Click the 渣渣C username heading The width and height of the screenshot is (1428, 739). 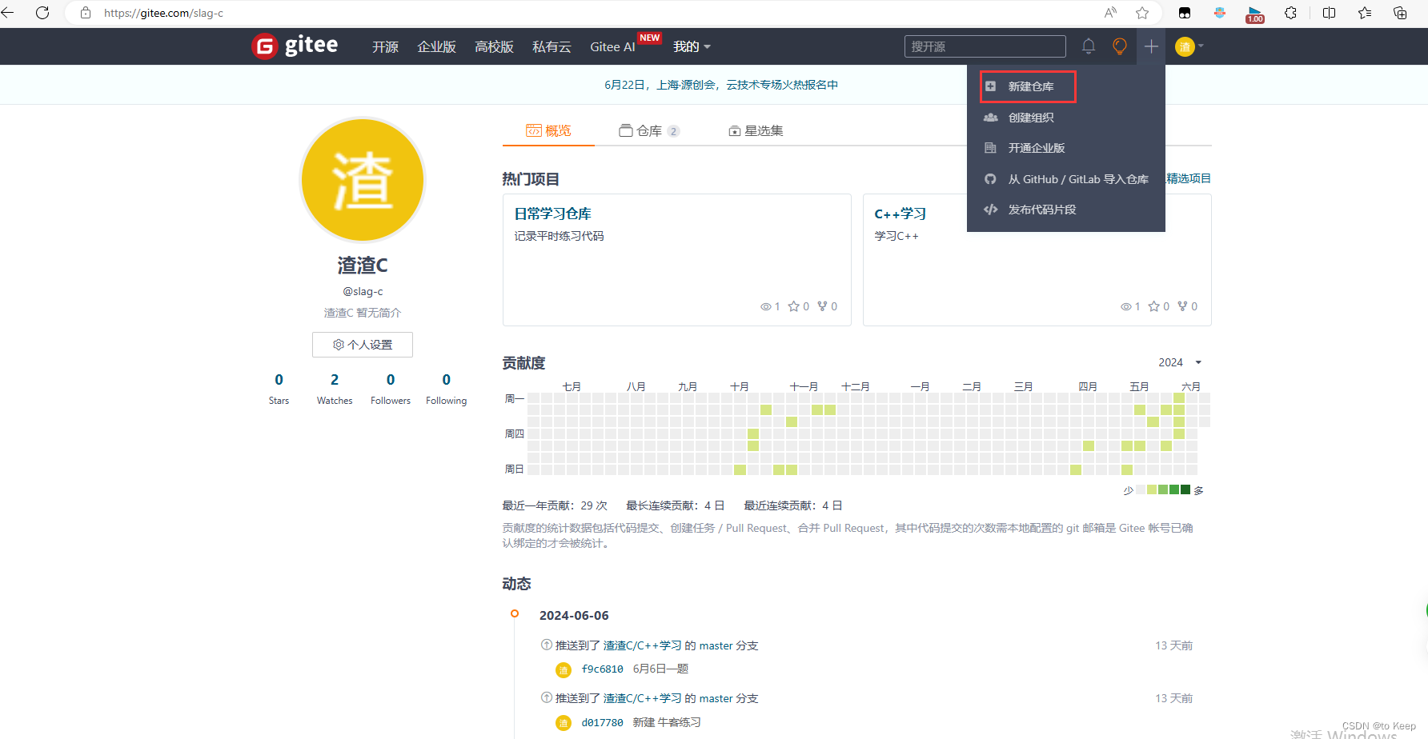[x=363, y=265]
